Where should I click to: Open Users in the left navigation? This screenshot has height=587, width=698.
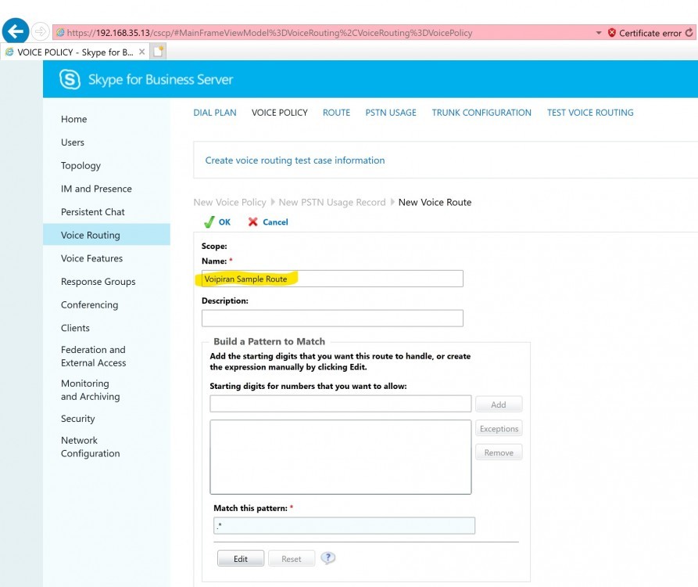[73, 142]
